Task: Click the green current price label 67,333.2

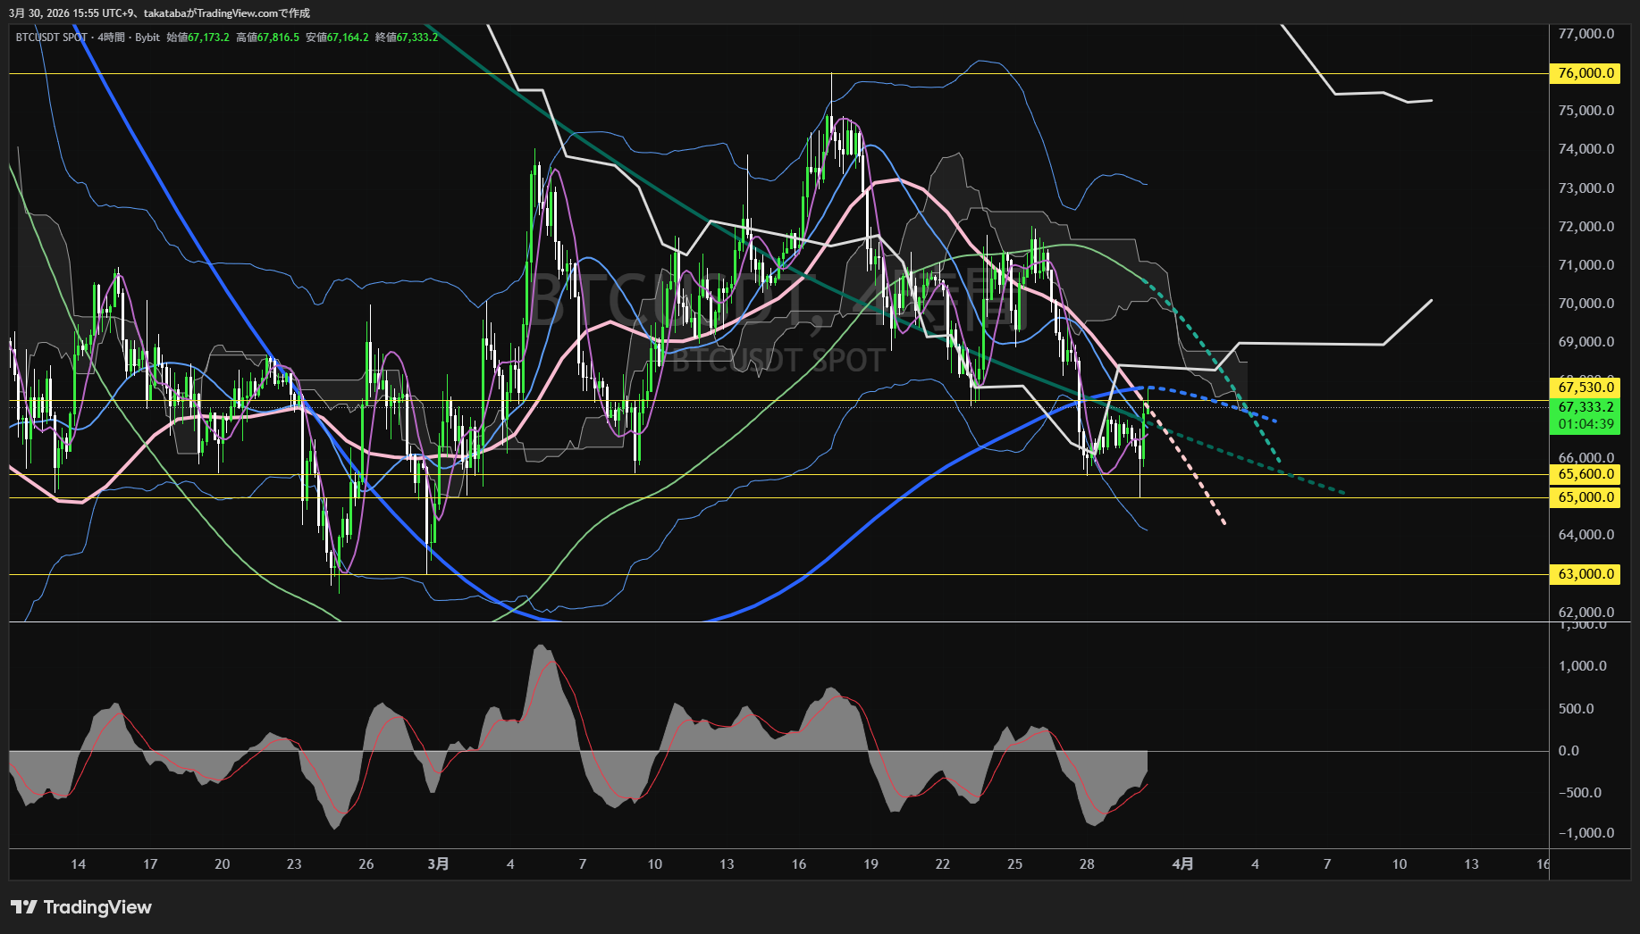Action: [1585, 407]
